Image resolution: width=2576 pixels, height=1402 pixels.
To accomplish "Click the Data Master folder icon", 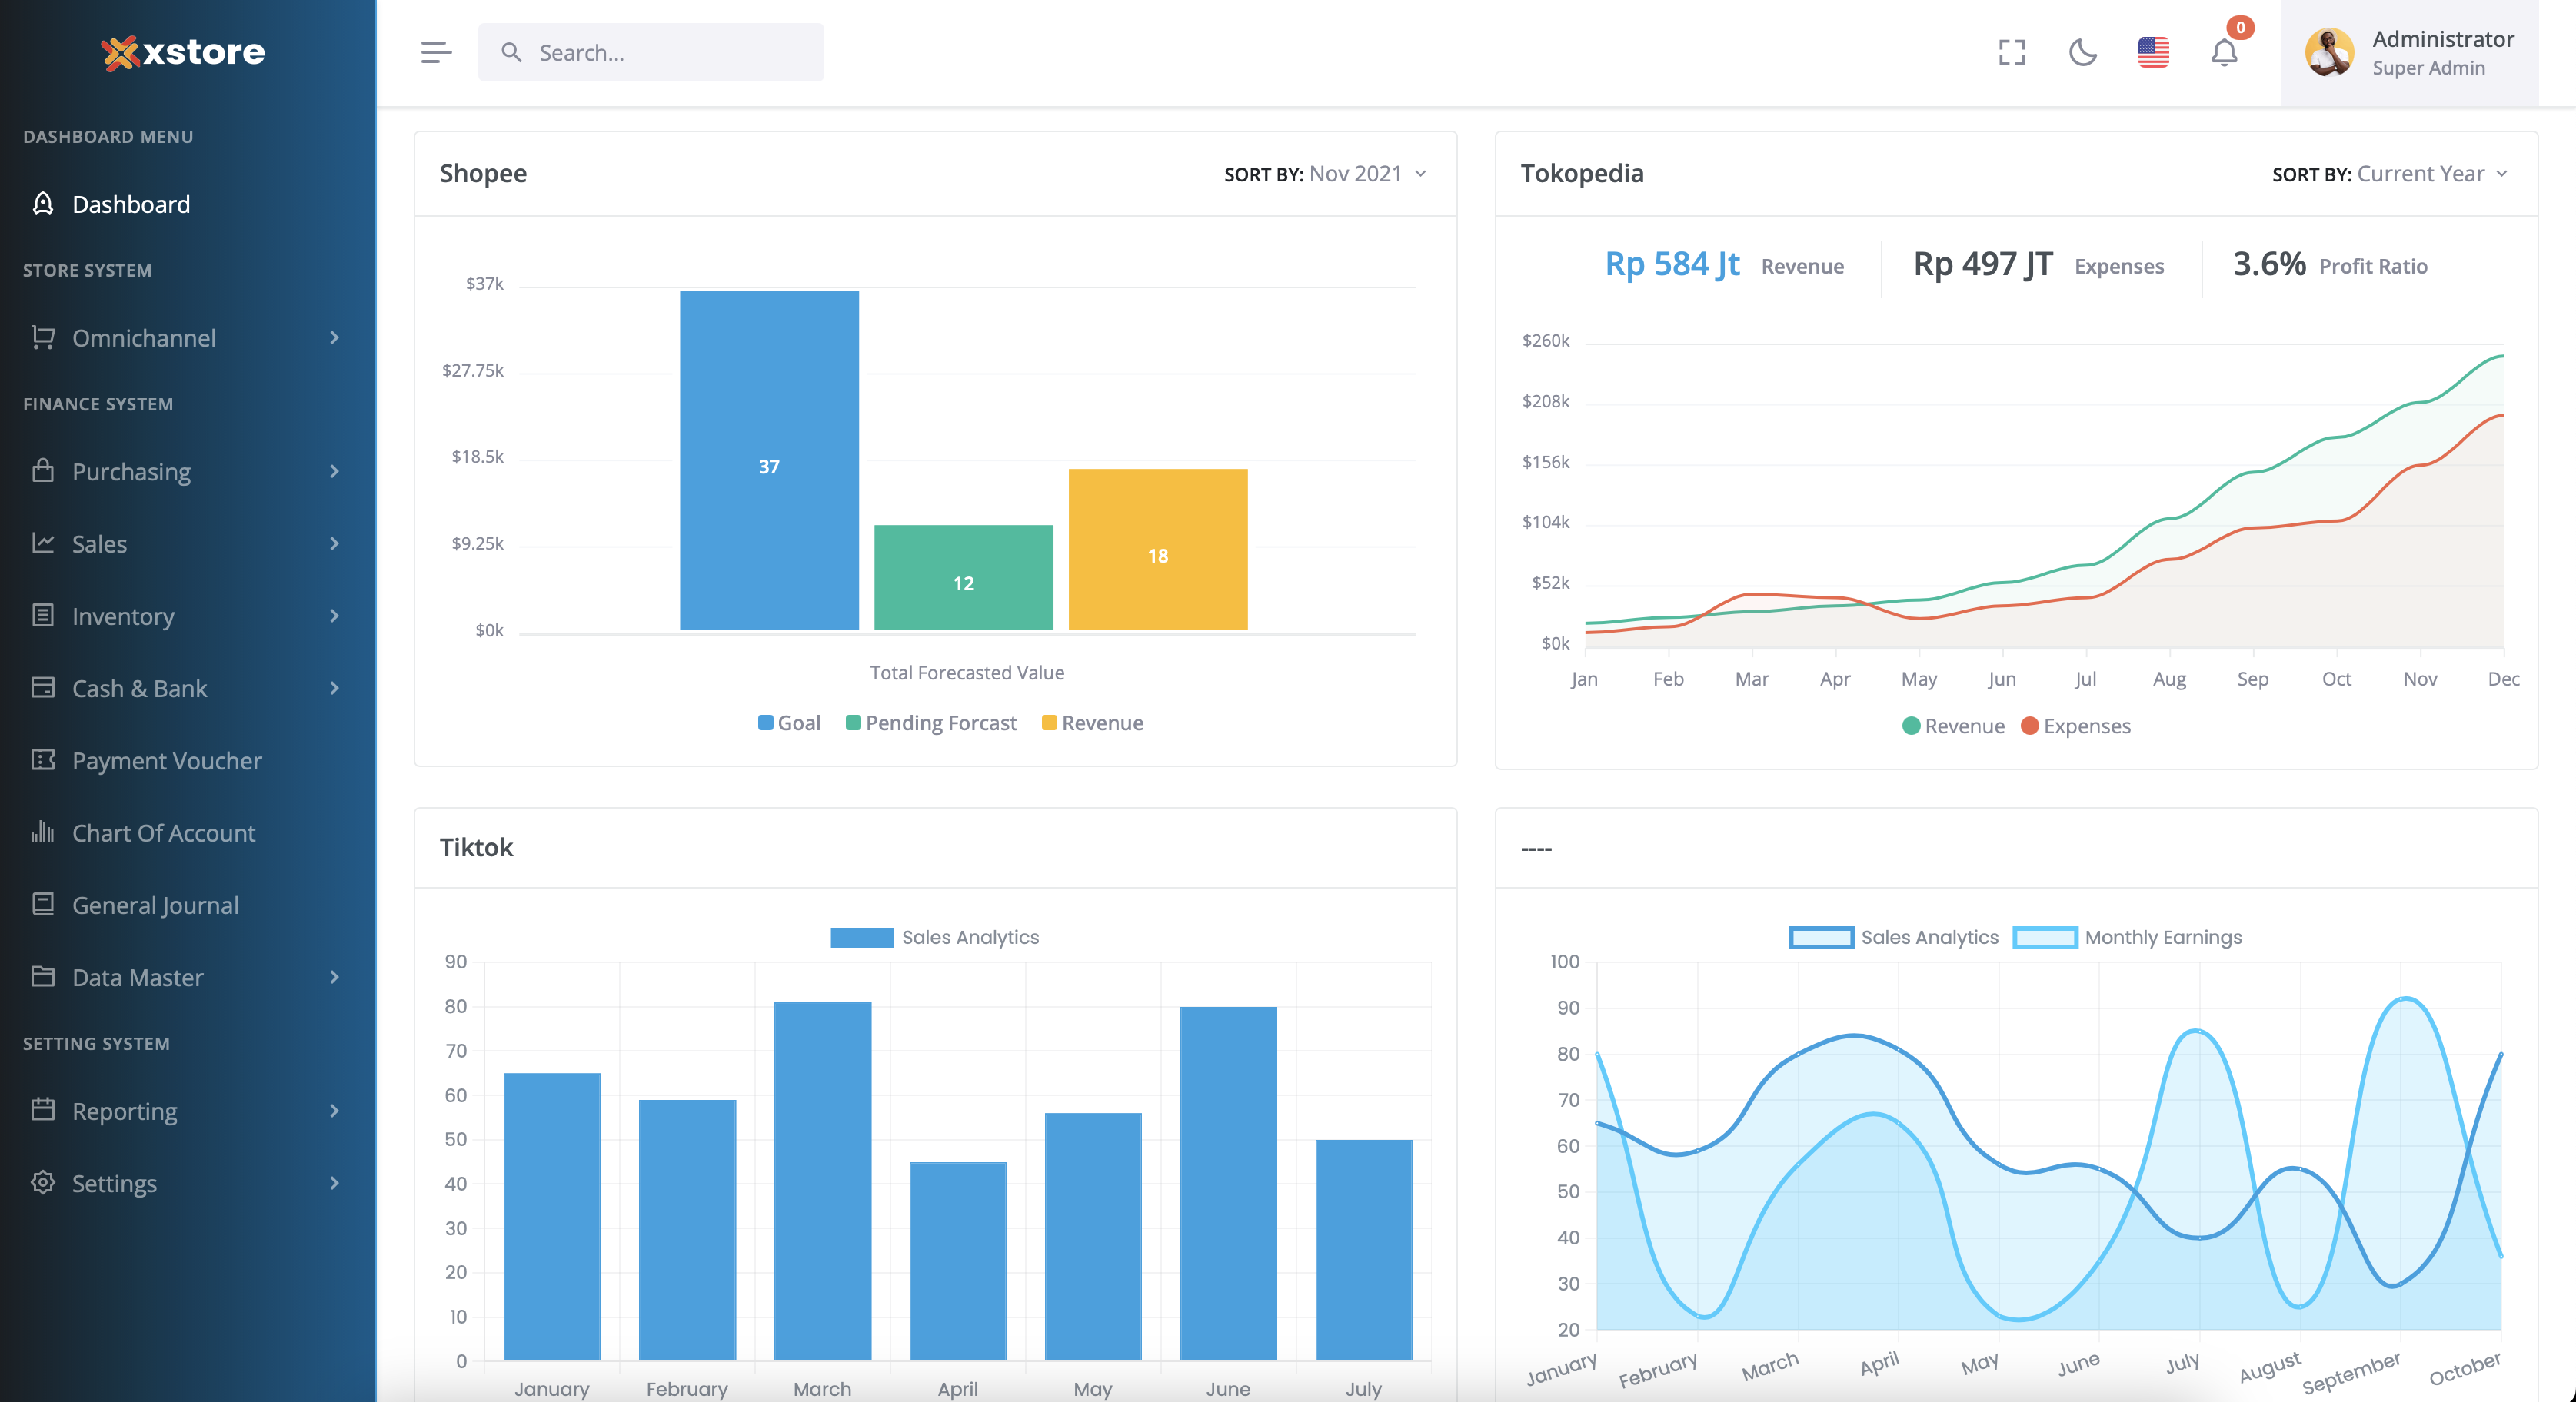I will click(x=43, y=976).
